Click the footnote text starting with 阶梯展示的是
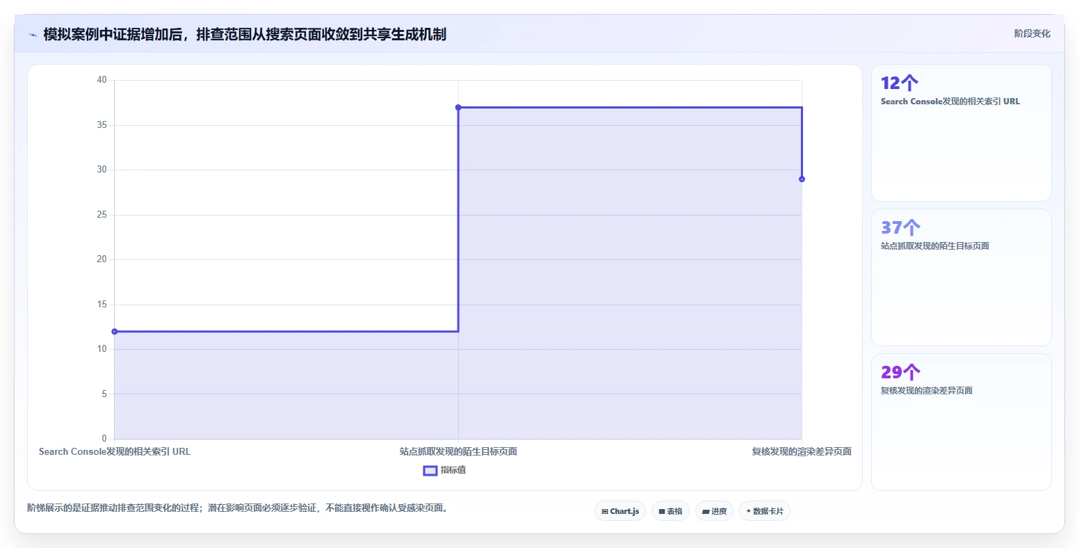Viewport: 1079px width, 548px height. pos(239,508)
